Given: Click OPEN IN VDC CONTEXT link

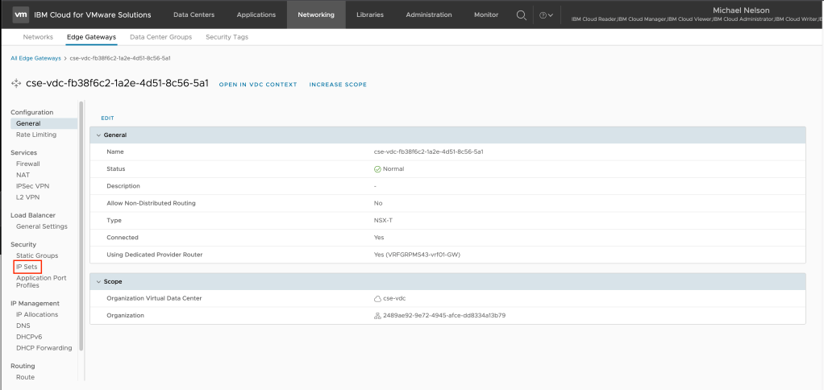Looking at the screenshot, I should (258, 85).
